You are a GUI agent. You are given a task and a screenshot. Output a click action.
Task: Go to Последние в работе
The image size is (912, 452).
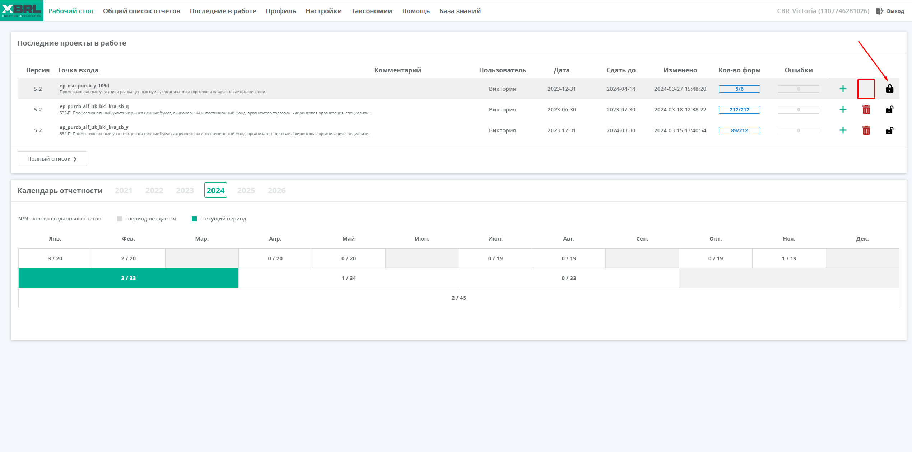coord(223,11)
